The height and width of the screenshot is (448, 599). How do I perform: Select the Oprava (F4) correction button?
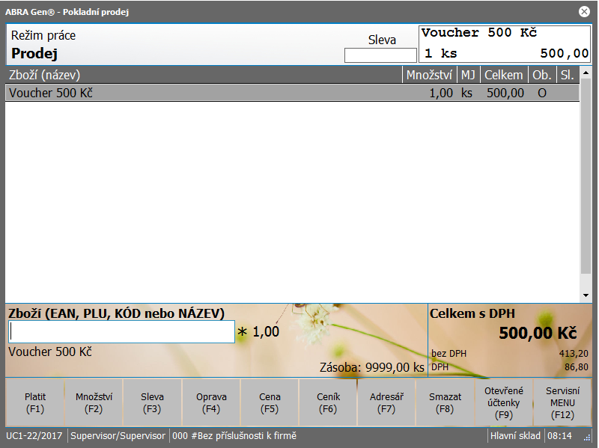(x=211, y=402)
